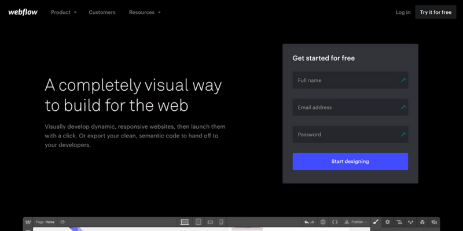Select the desktop breakpoint icon
This screenshot has width=463, height=231.
[185, 222]
